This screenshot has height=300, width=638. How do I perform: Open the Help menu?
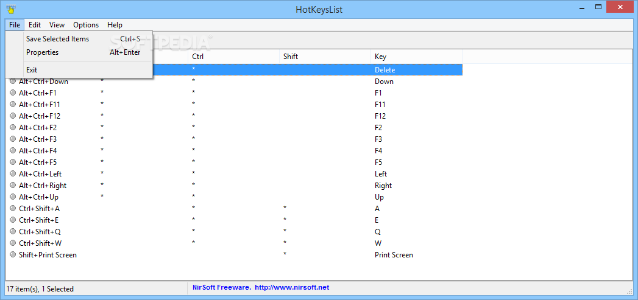coord(115,25)
